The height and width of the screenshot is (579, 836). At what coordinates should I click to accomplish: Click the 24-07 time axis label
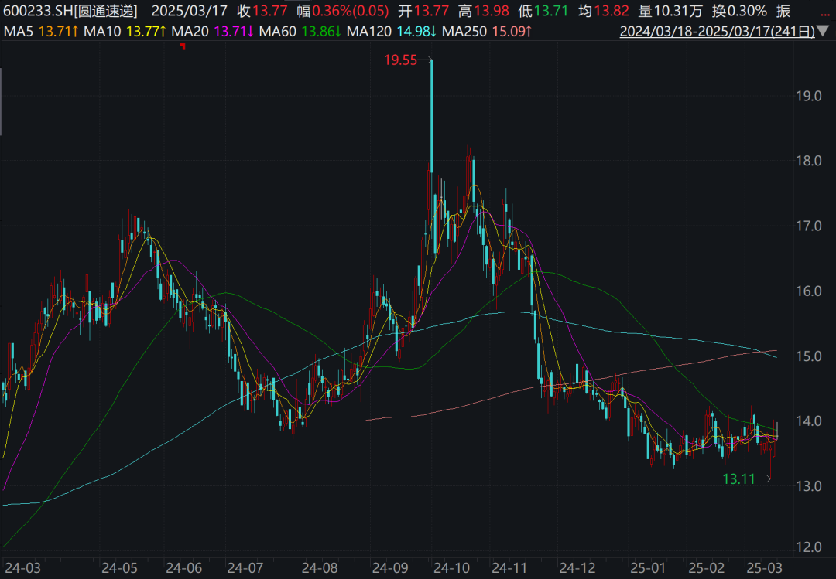click(245, 568)
